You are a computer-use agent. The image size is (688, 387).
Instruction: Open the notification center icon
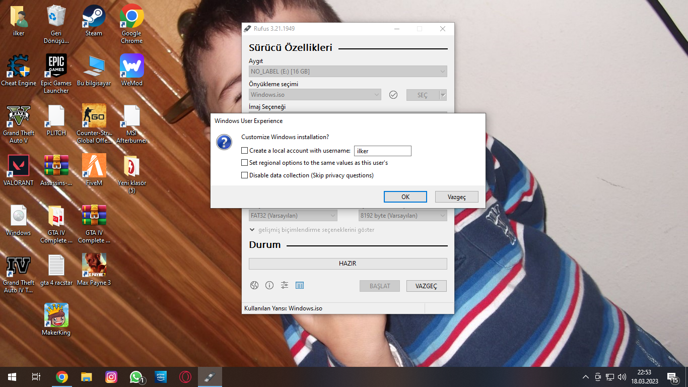[672, 377]
